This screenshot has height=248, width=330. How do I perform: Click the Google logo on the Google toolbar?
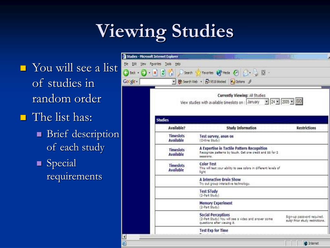129,82
